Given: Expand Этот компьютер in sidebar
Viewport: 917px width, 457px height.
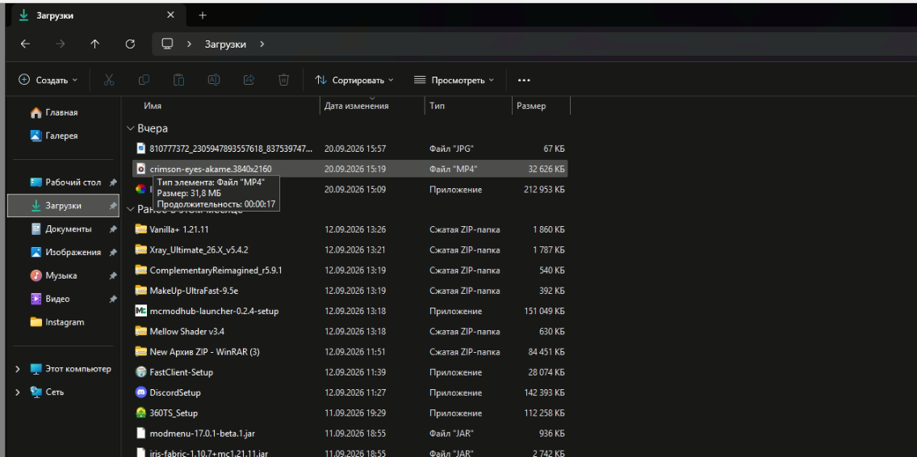Looking at the screenshot, I should coord(18,369).
